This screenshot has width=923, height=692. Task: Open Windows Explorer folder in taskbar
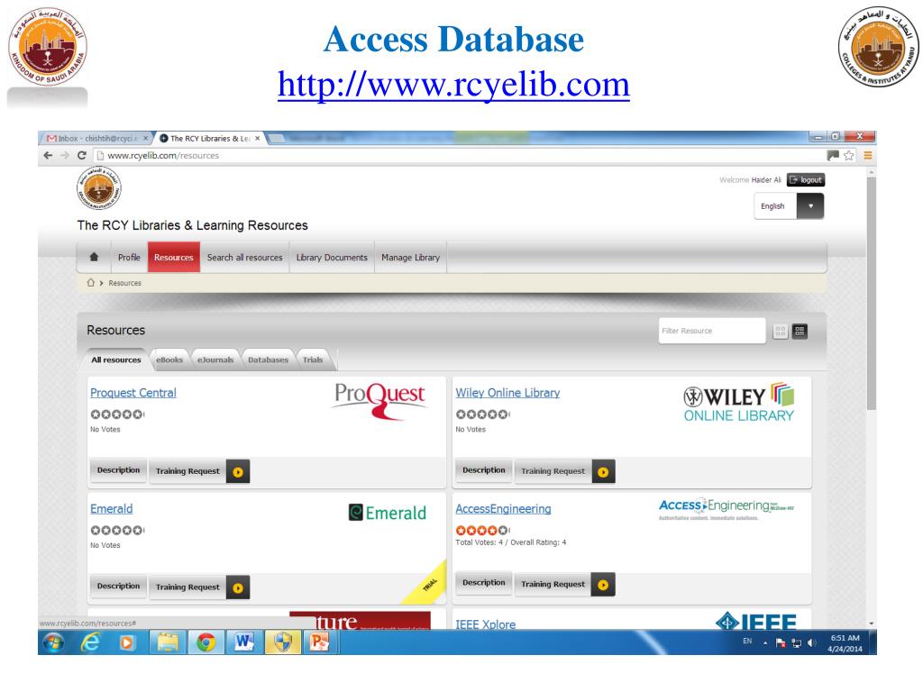pos(168,642)
